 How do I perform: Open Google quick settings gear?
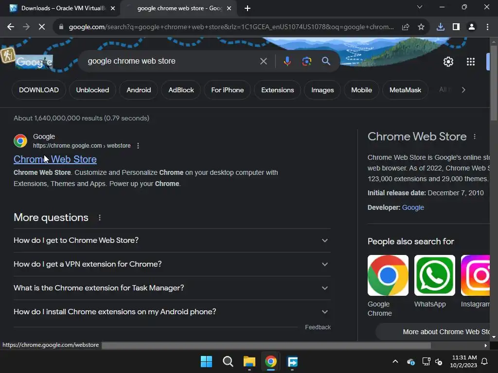click(x=448, y=62)
